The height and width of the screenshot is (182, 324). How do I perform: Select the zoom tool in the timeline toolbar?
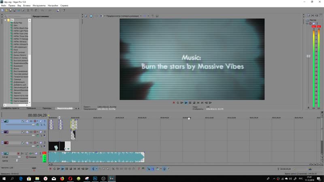108,169
